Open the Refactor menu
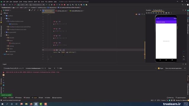This screenshot has width=189, height=106. coord(30,2)
